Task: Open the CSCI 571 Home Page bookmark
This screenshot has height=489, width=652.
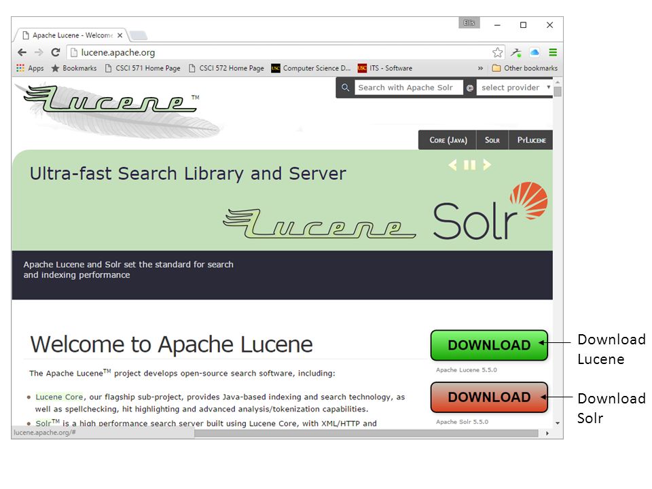Action: 143,68
